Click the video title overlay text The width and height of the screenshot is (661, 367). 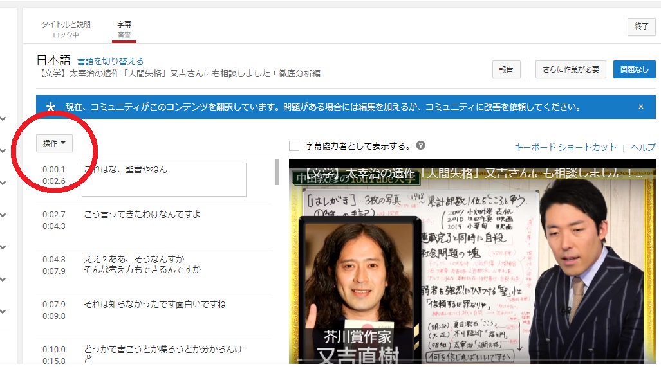click(474, 173)
